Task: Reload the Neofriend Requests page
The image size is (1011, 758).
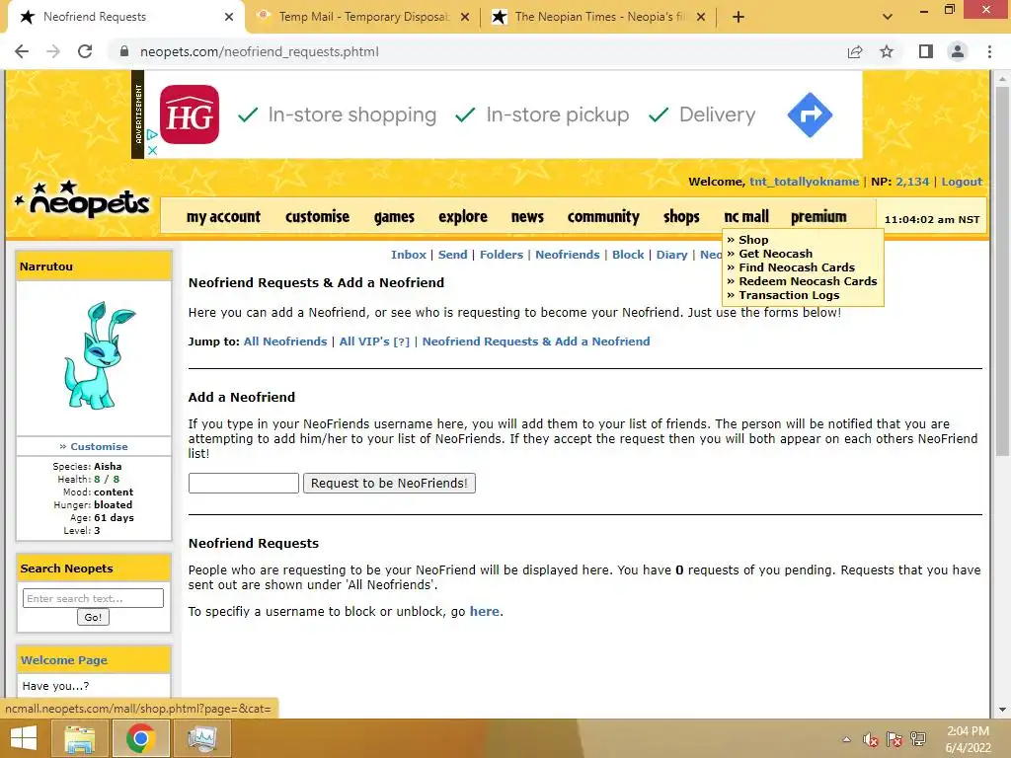Action: tap(85, 51)
